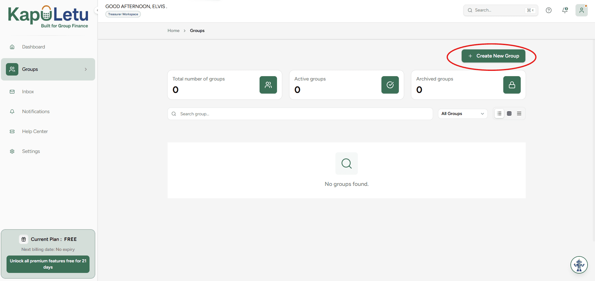Screen dimensions: 595x281
Task: Open the user profile avatar menu
Action: click(x=582, y=10)
